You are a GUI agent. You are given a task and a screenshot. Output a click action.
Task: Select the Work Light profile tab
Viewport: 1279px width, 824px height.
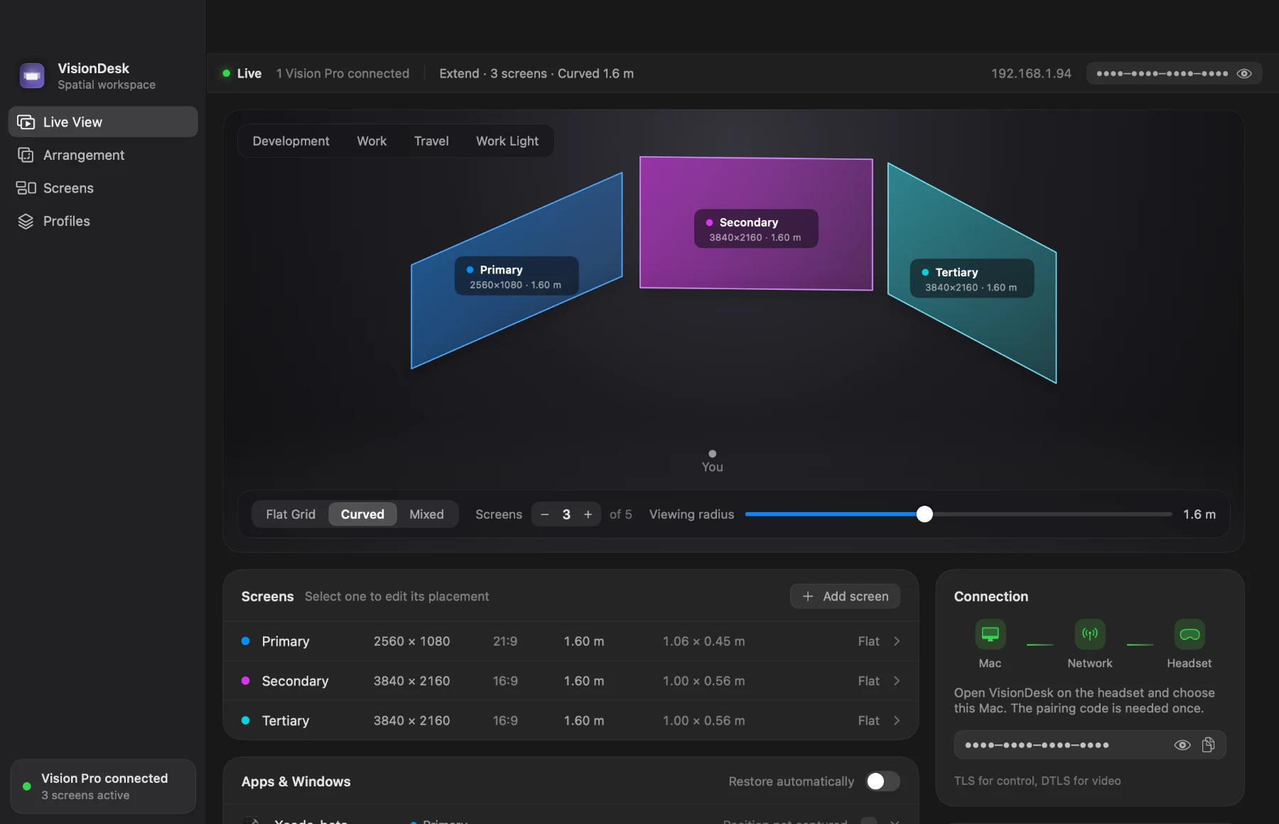[507, 141]
